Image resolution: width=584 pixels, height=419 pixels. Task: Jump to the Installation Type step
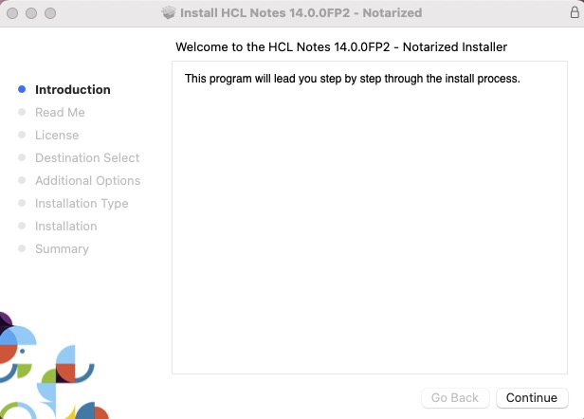click(x=82, y=204)
